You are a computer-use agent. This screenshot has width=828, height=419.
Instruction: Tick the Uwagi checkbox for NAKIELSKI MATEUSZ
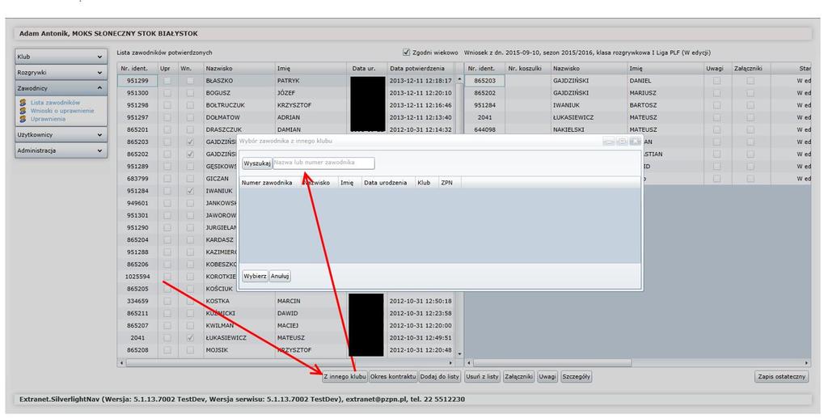(716, 129)
